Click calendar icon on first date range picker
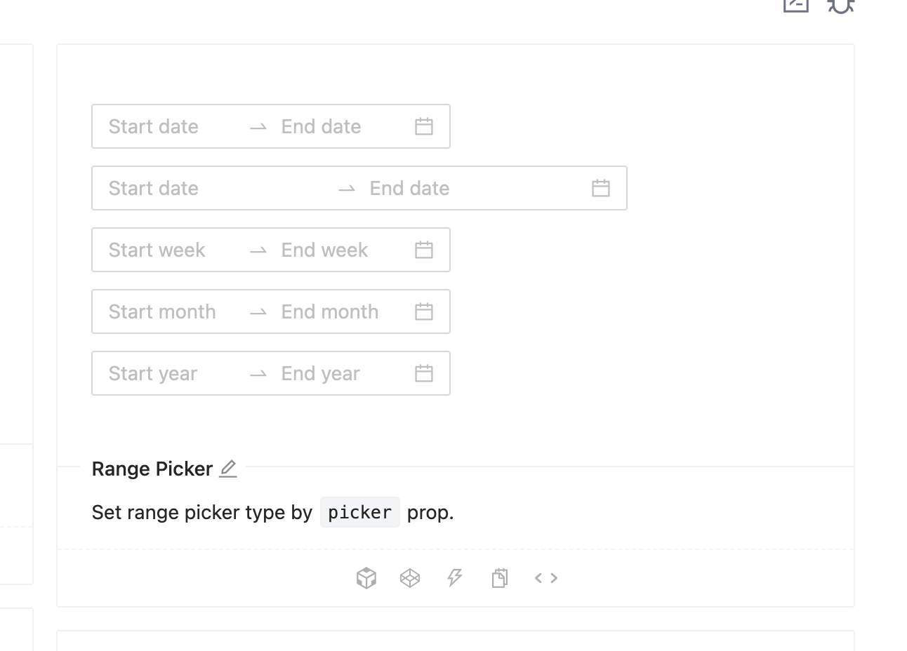 tap(423, 126)
